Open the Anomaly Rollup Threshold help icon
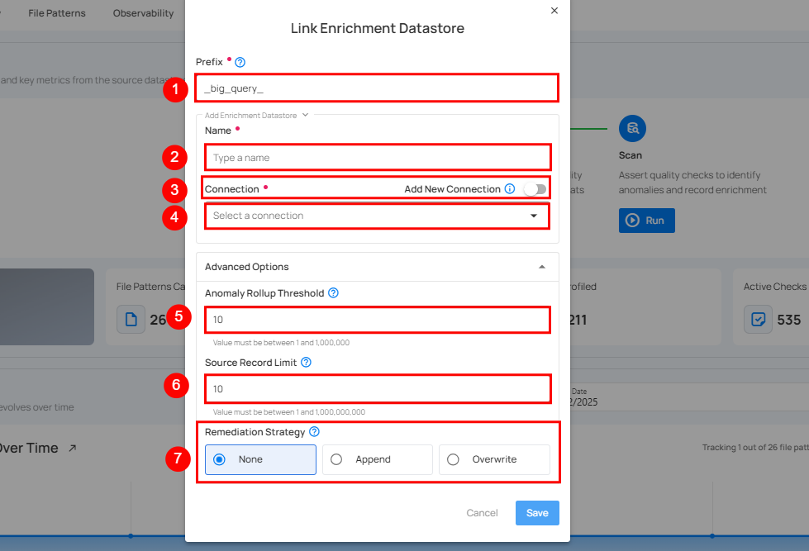This screenshot has width=809, height=551. click(x=333, y=293)
